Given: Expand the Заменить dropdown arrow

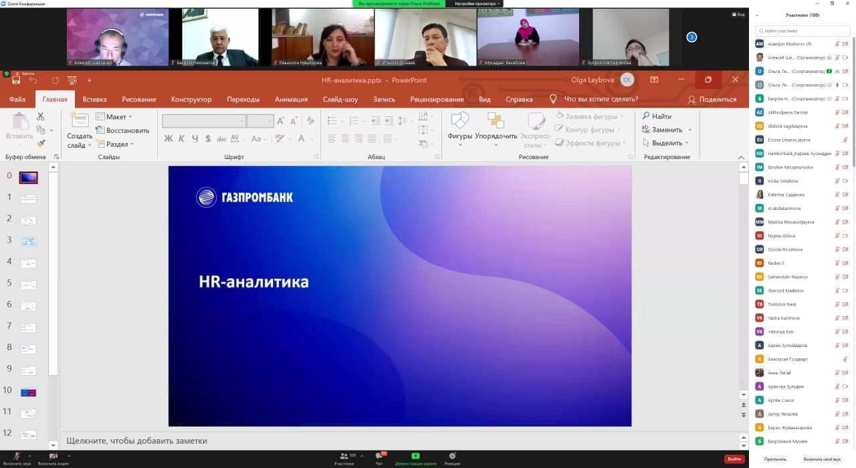Looking at the screenshot, I should pyautogui.click(x=689, y=130).
